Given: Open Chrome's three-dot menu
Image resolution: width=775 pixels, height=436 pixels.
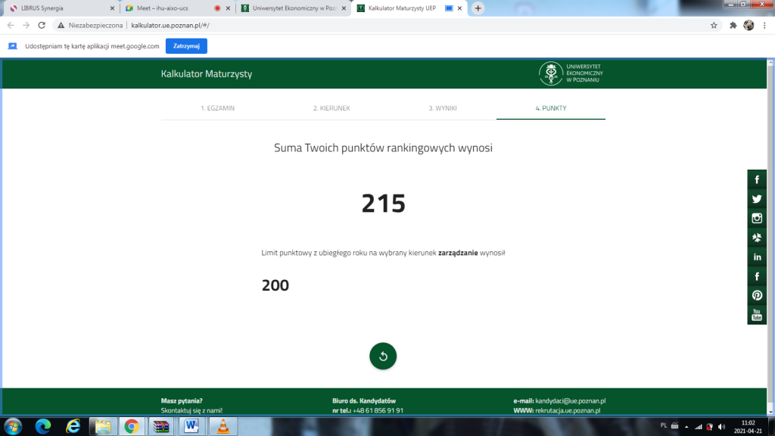Looking at the screenshot, I should (765, 25).
